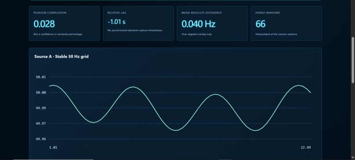The height and width of the screenshot is (160, 355).
Task: Click the 1.01 x-axis start label
Action: click(53, 148)
